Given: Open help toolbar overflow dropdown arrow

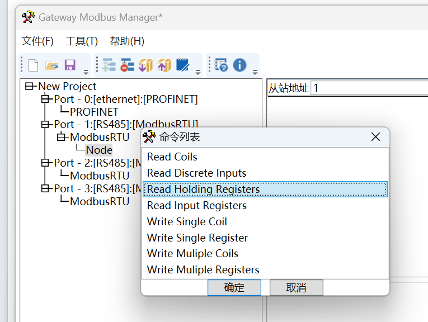Looking at the screenshot, I should 255,73.
